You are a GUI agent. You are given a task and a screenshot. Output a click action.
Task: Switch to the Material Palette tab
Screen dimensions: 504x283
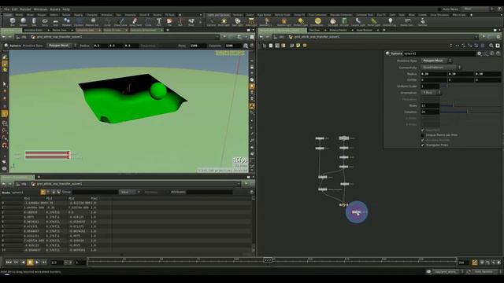[338, 30]
